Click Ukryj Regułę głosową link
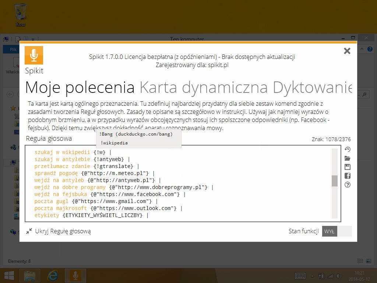 coord(63,231)
